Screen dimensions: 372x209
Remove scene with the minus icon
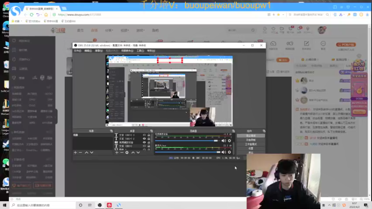click(80, 153)
